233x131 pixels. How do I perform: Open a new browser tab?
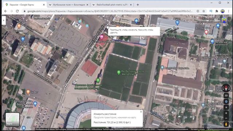(138, 5)
